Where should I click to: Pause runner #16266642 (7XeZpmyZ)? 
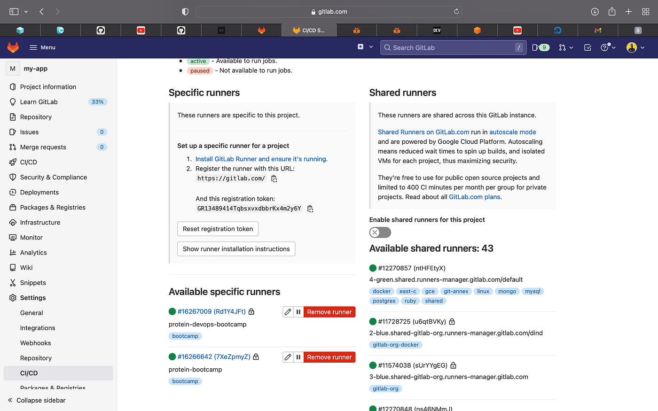tap(298, 357)
